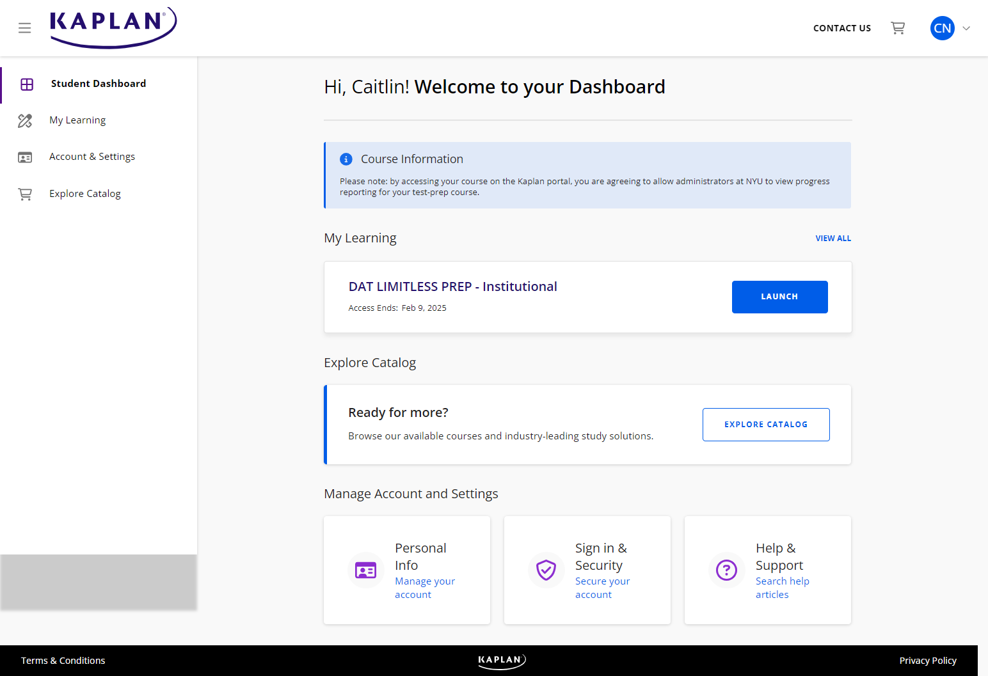Click the Kaplan logo in header
988x676 pixels.
click(113, 28)
